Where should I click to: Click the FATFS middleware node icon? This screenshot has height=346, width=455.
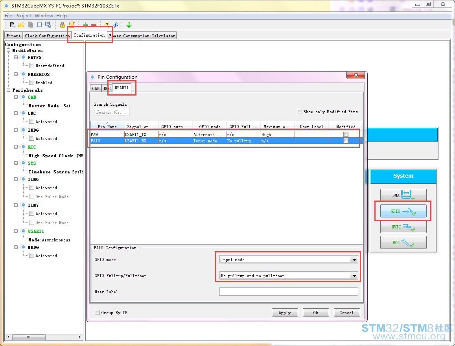pos(24,57)
